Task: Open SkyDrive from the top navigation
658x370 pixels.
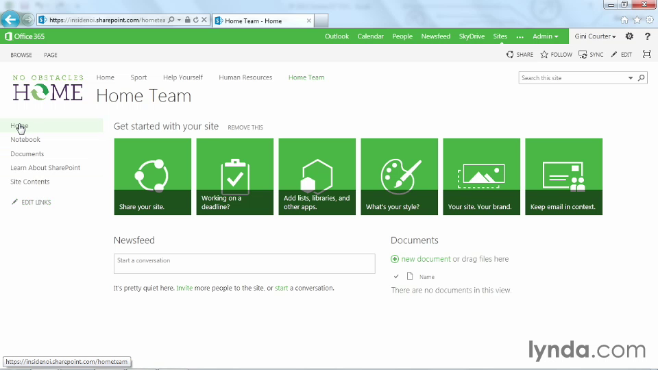Action: [x=472, y=36]
